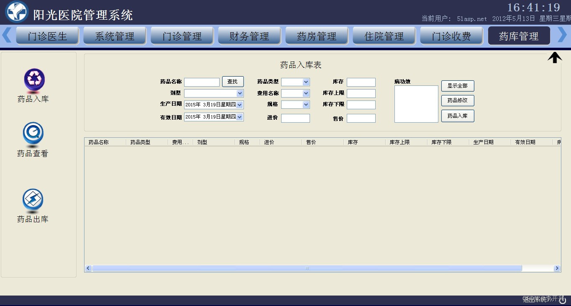The image size is (571, 306).
Task: Sort by the 剂型 column header
Action: 214,142
